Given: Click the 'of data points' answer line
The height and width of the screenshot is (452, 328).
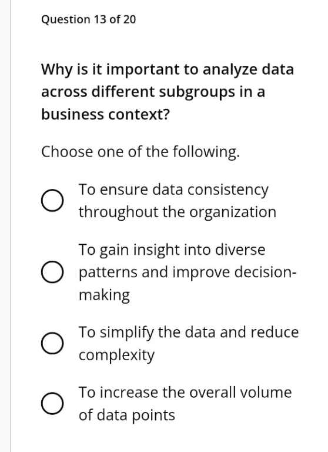Looking at the screenshot, I should [127, 416].
